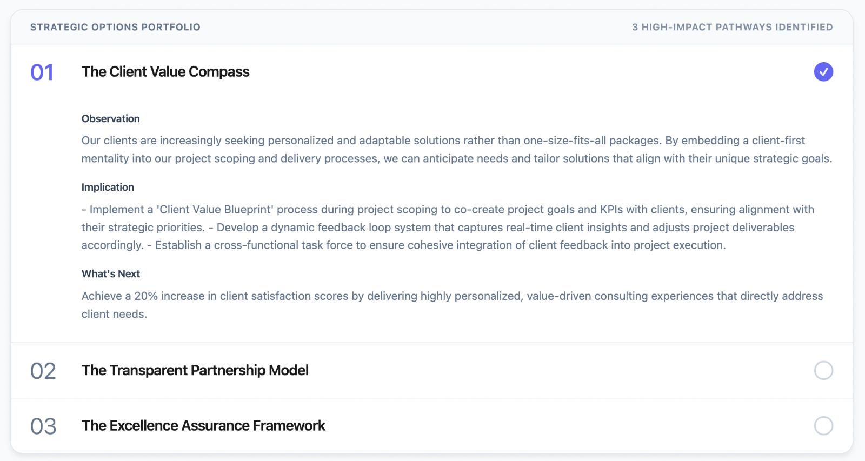865x461 pixels.
Task: Click the Client Value Blueprint text mention
Action: [x=211, y=209]
